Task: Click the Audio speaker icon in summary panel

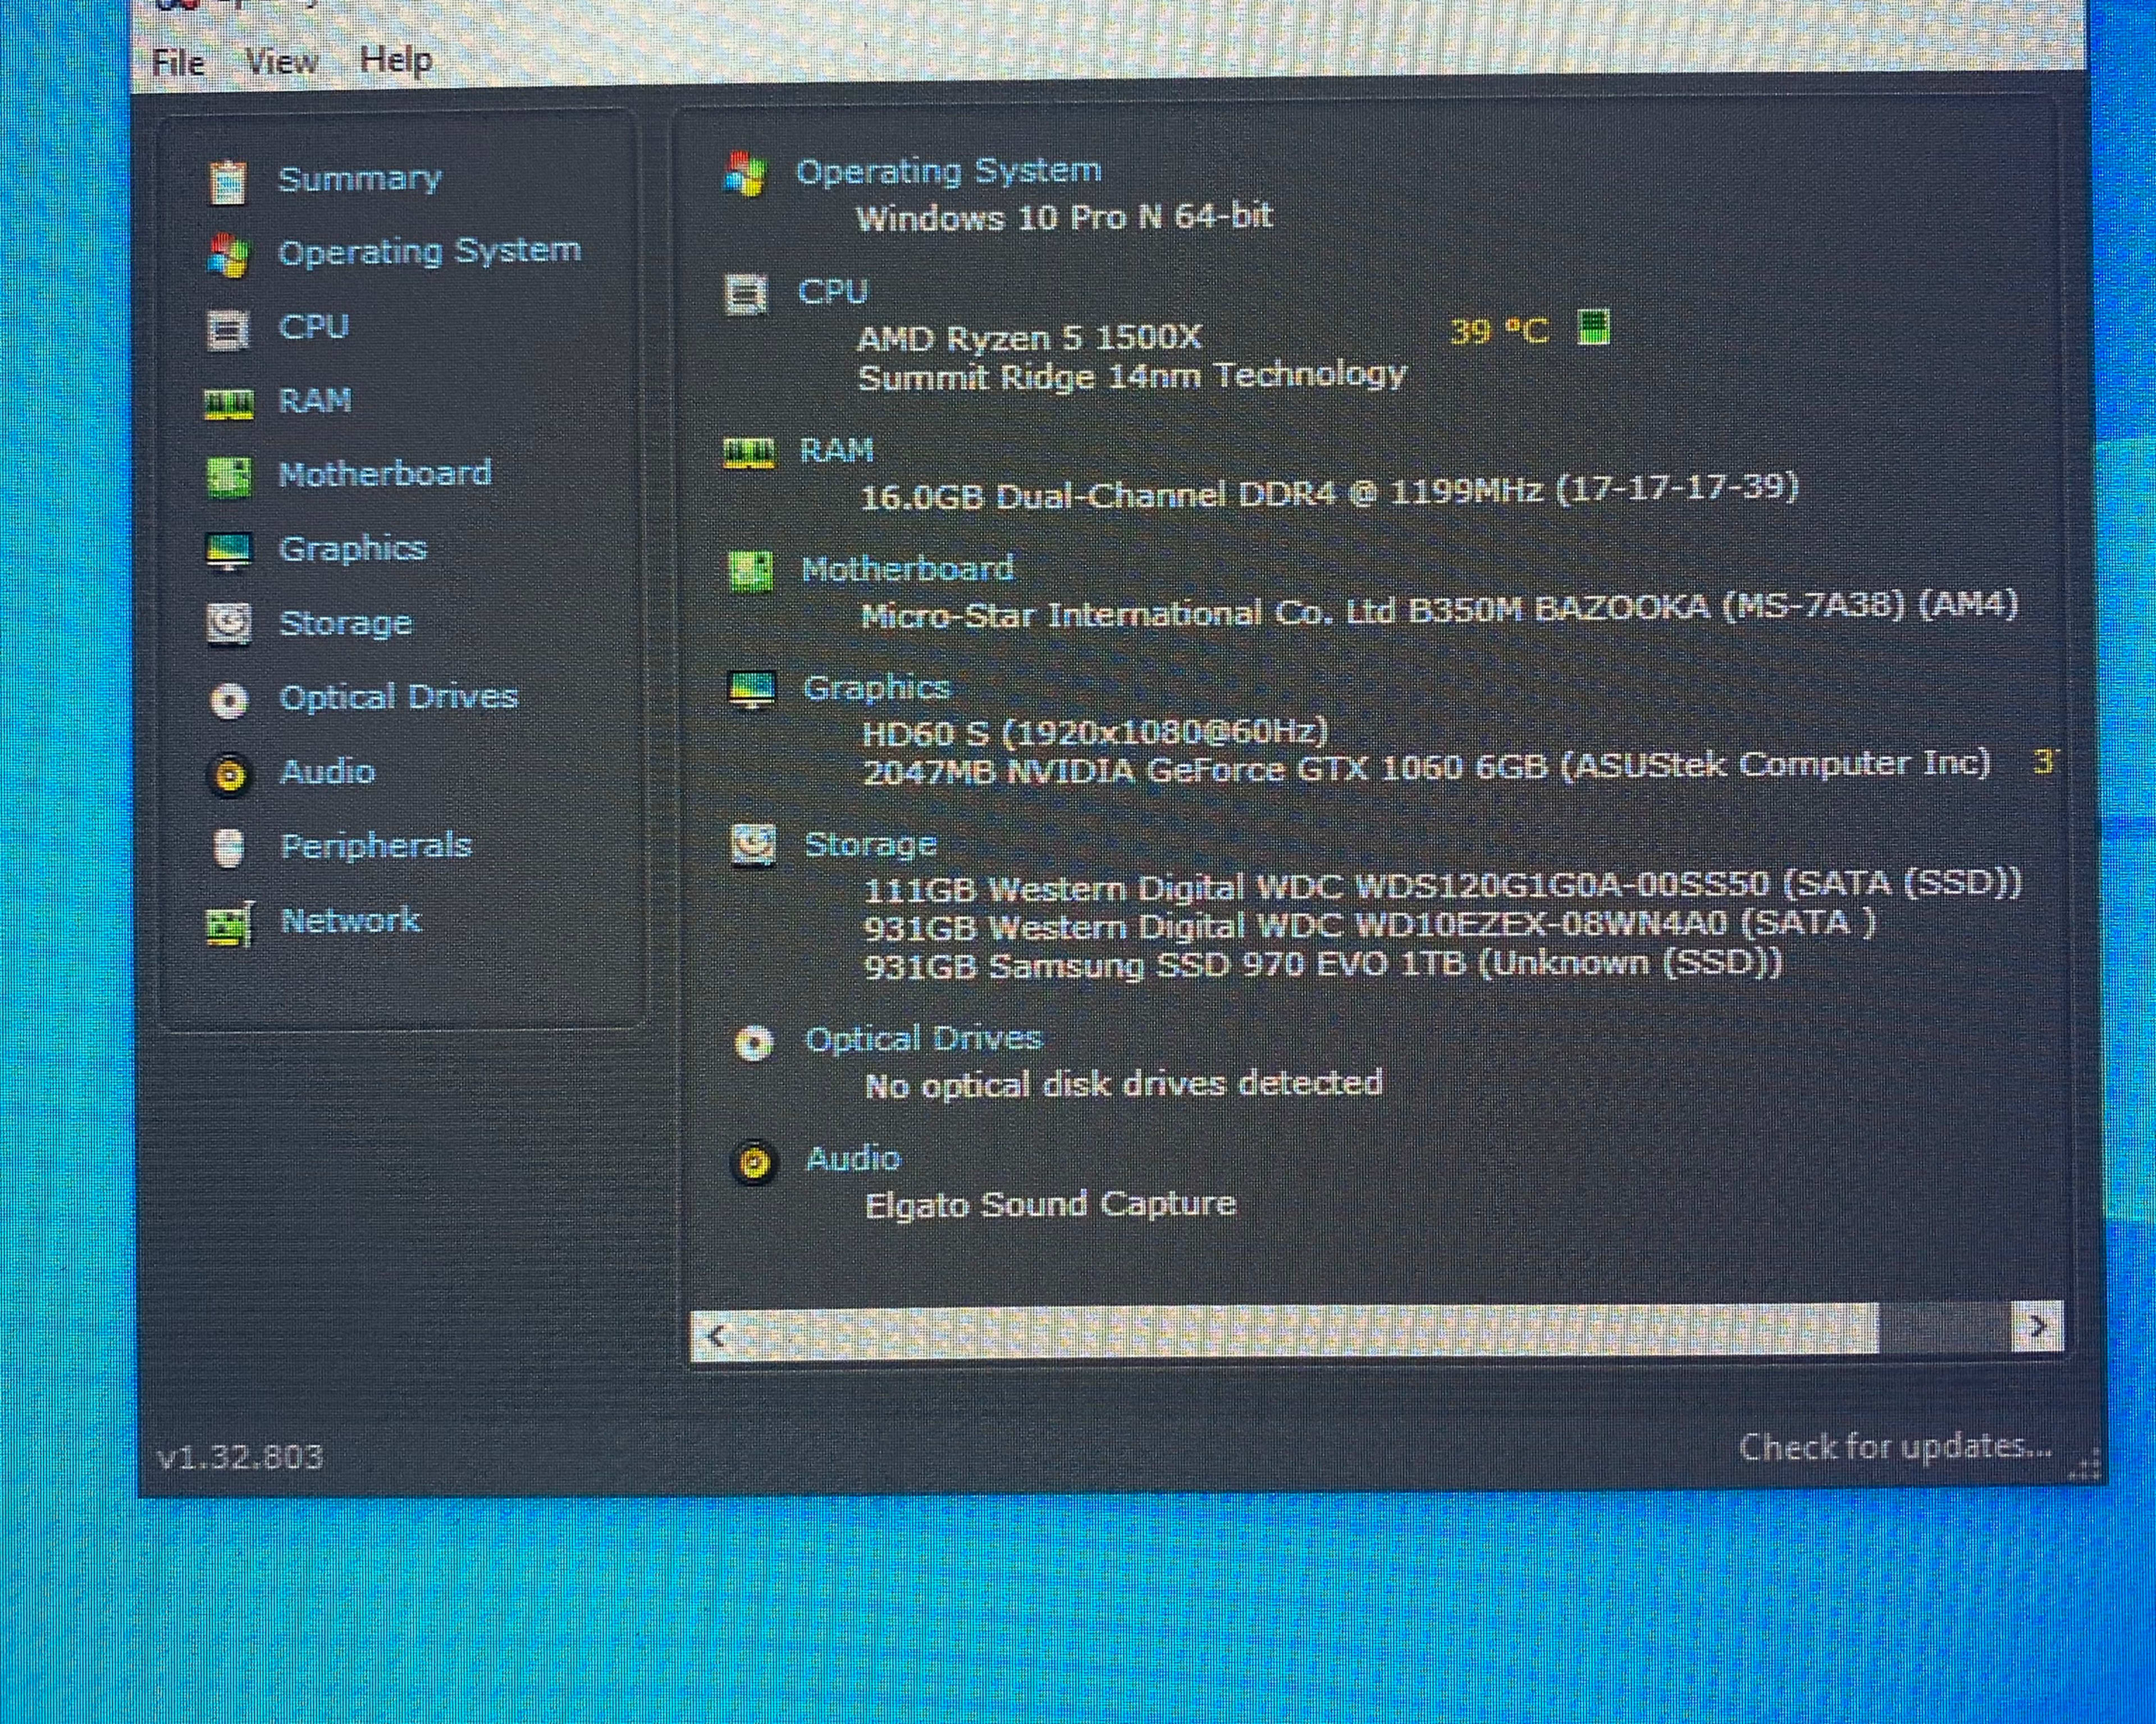Action: coord(755,1163)
